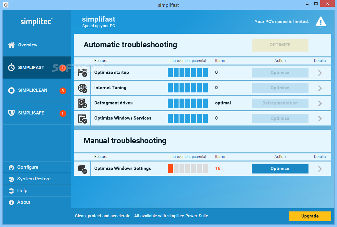Image resolution: width=337 pixels, height=227 pixels.
Task: Click the 'Optimize Windows Settings' label
Action: (x=122, y=169)
